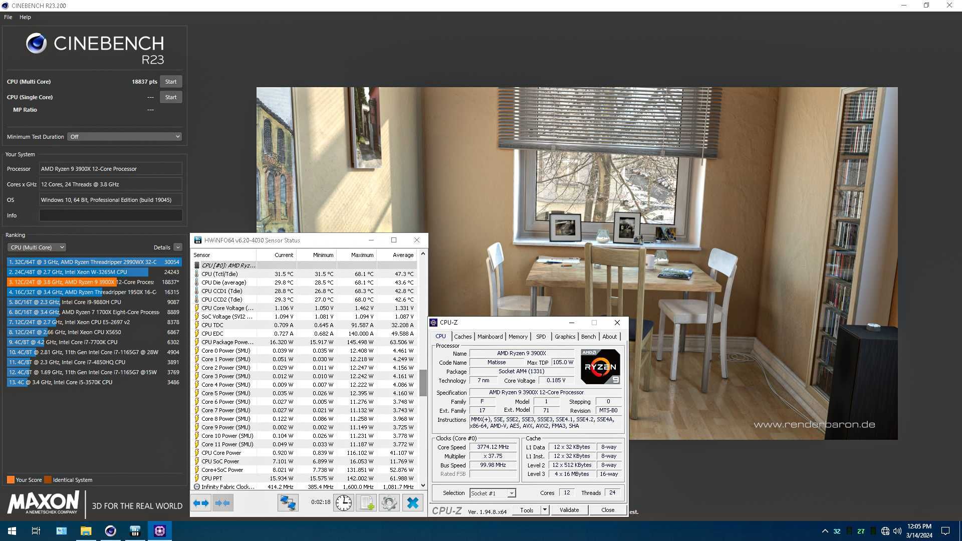Click the CPU-Z About tab
This screenshot has width=962, height=541.
609,336
